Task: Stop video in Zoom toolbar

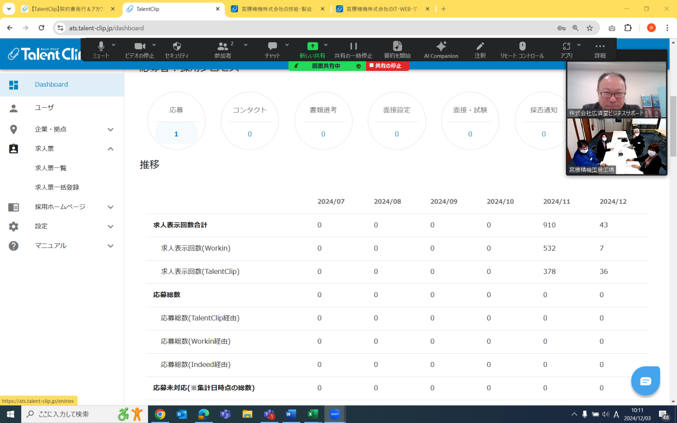Action: point(140,47)
